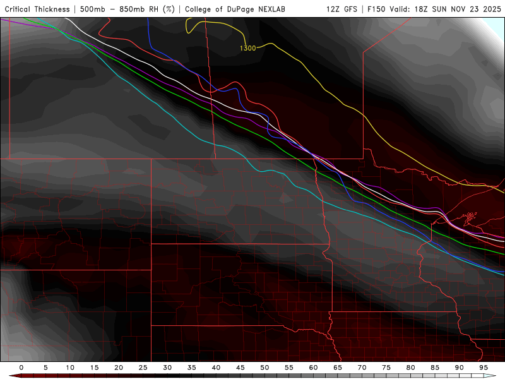
Task: Click the 50 value on the color scale
Action: point(264,368)
